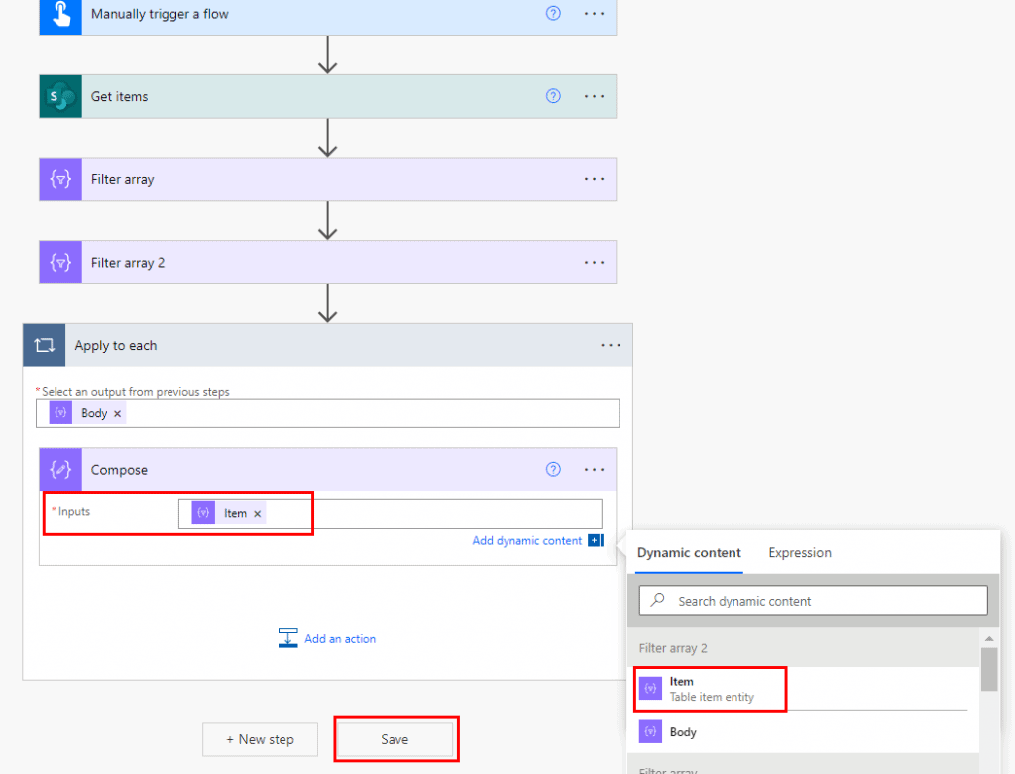This screenshot has width=1015, height=774.
Task: Open ellipsis menu of Filter array step
Action: coord(595,179)
